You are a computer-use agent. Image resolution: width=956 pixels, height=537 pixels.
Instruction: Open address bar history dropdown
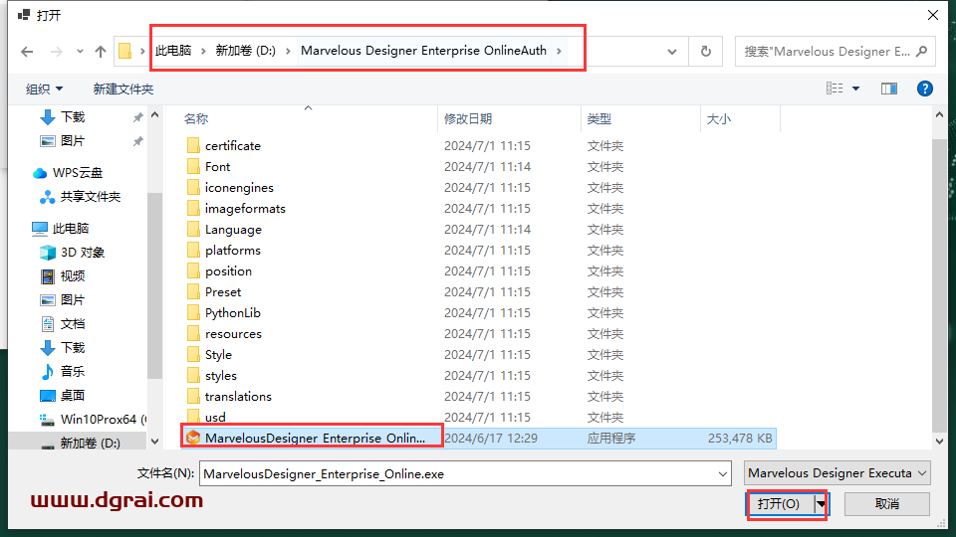672,52
